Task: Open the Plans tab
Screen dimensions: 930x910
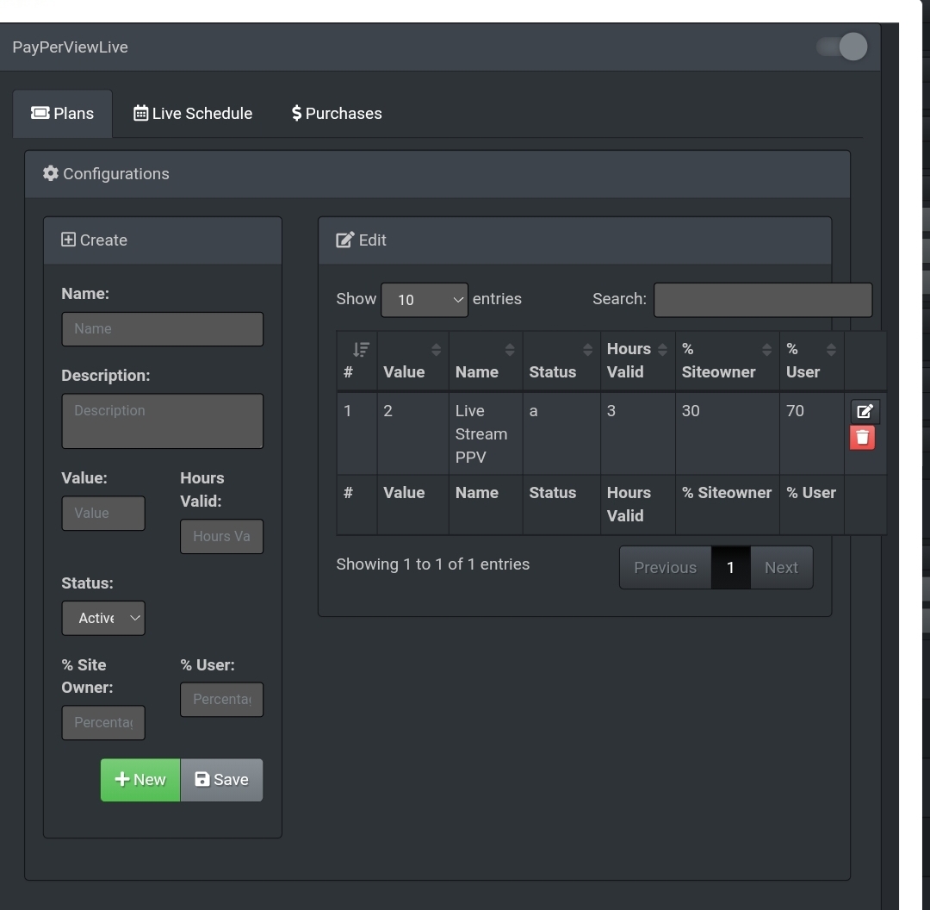Action: [62, 114]
